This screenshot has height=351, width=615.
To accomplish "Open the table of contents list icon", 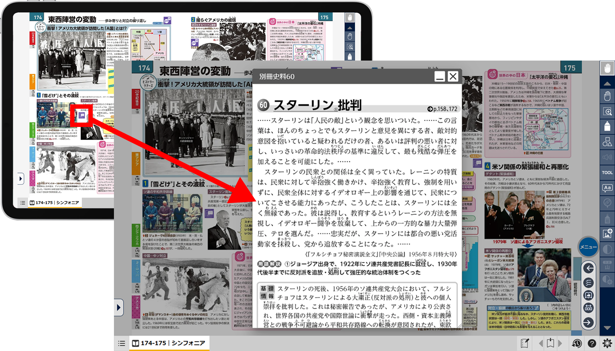I will [x=122, y=343].
